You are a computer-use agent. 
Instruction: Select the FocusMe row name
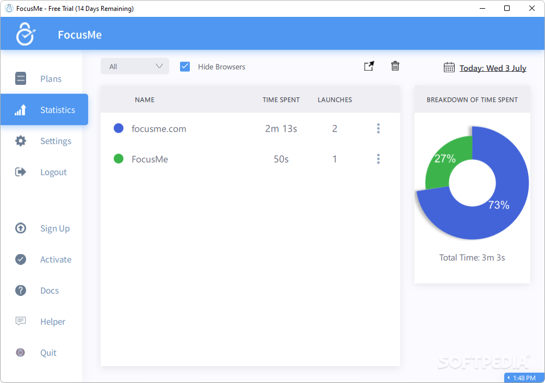pyautogui.click(x=150, y=159)
